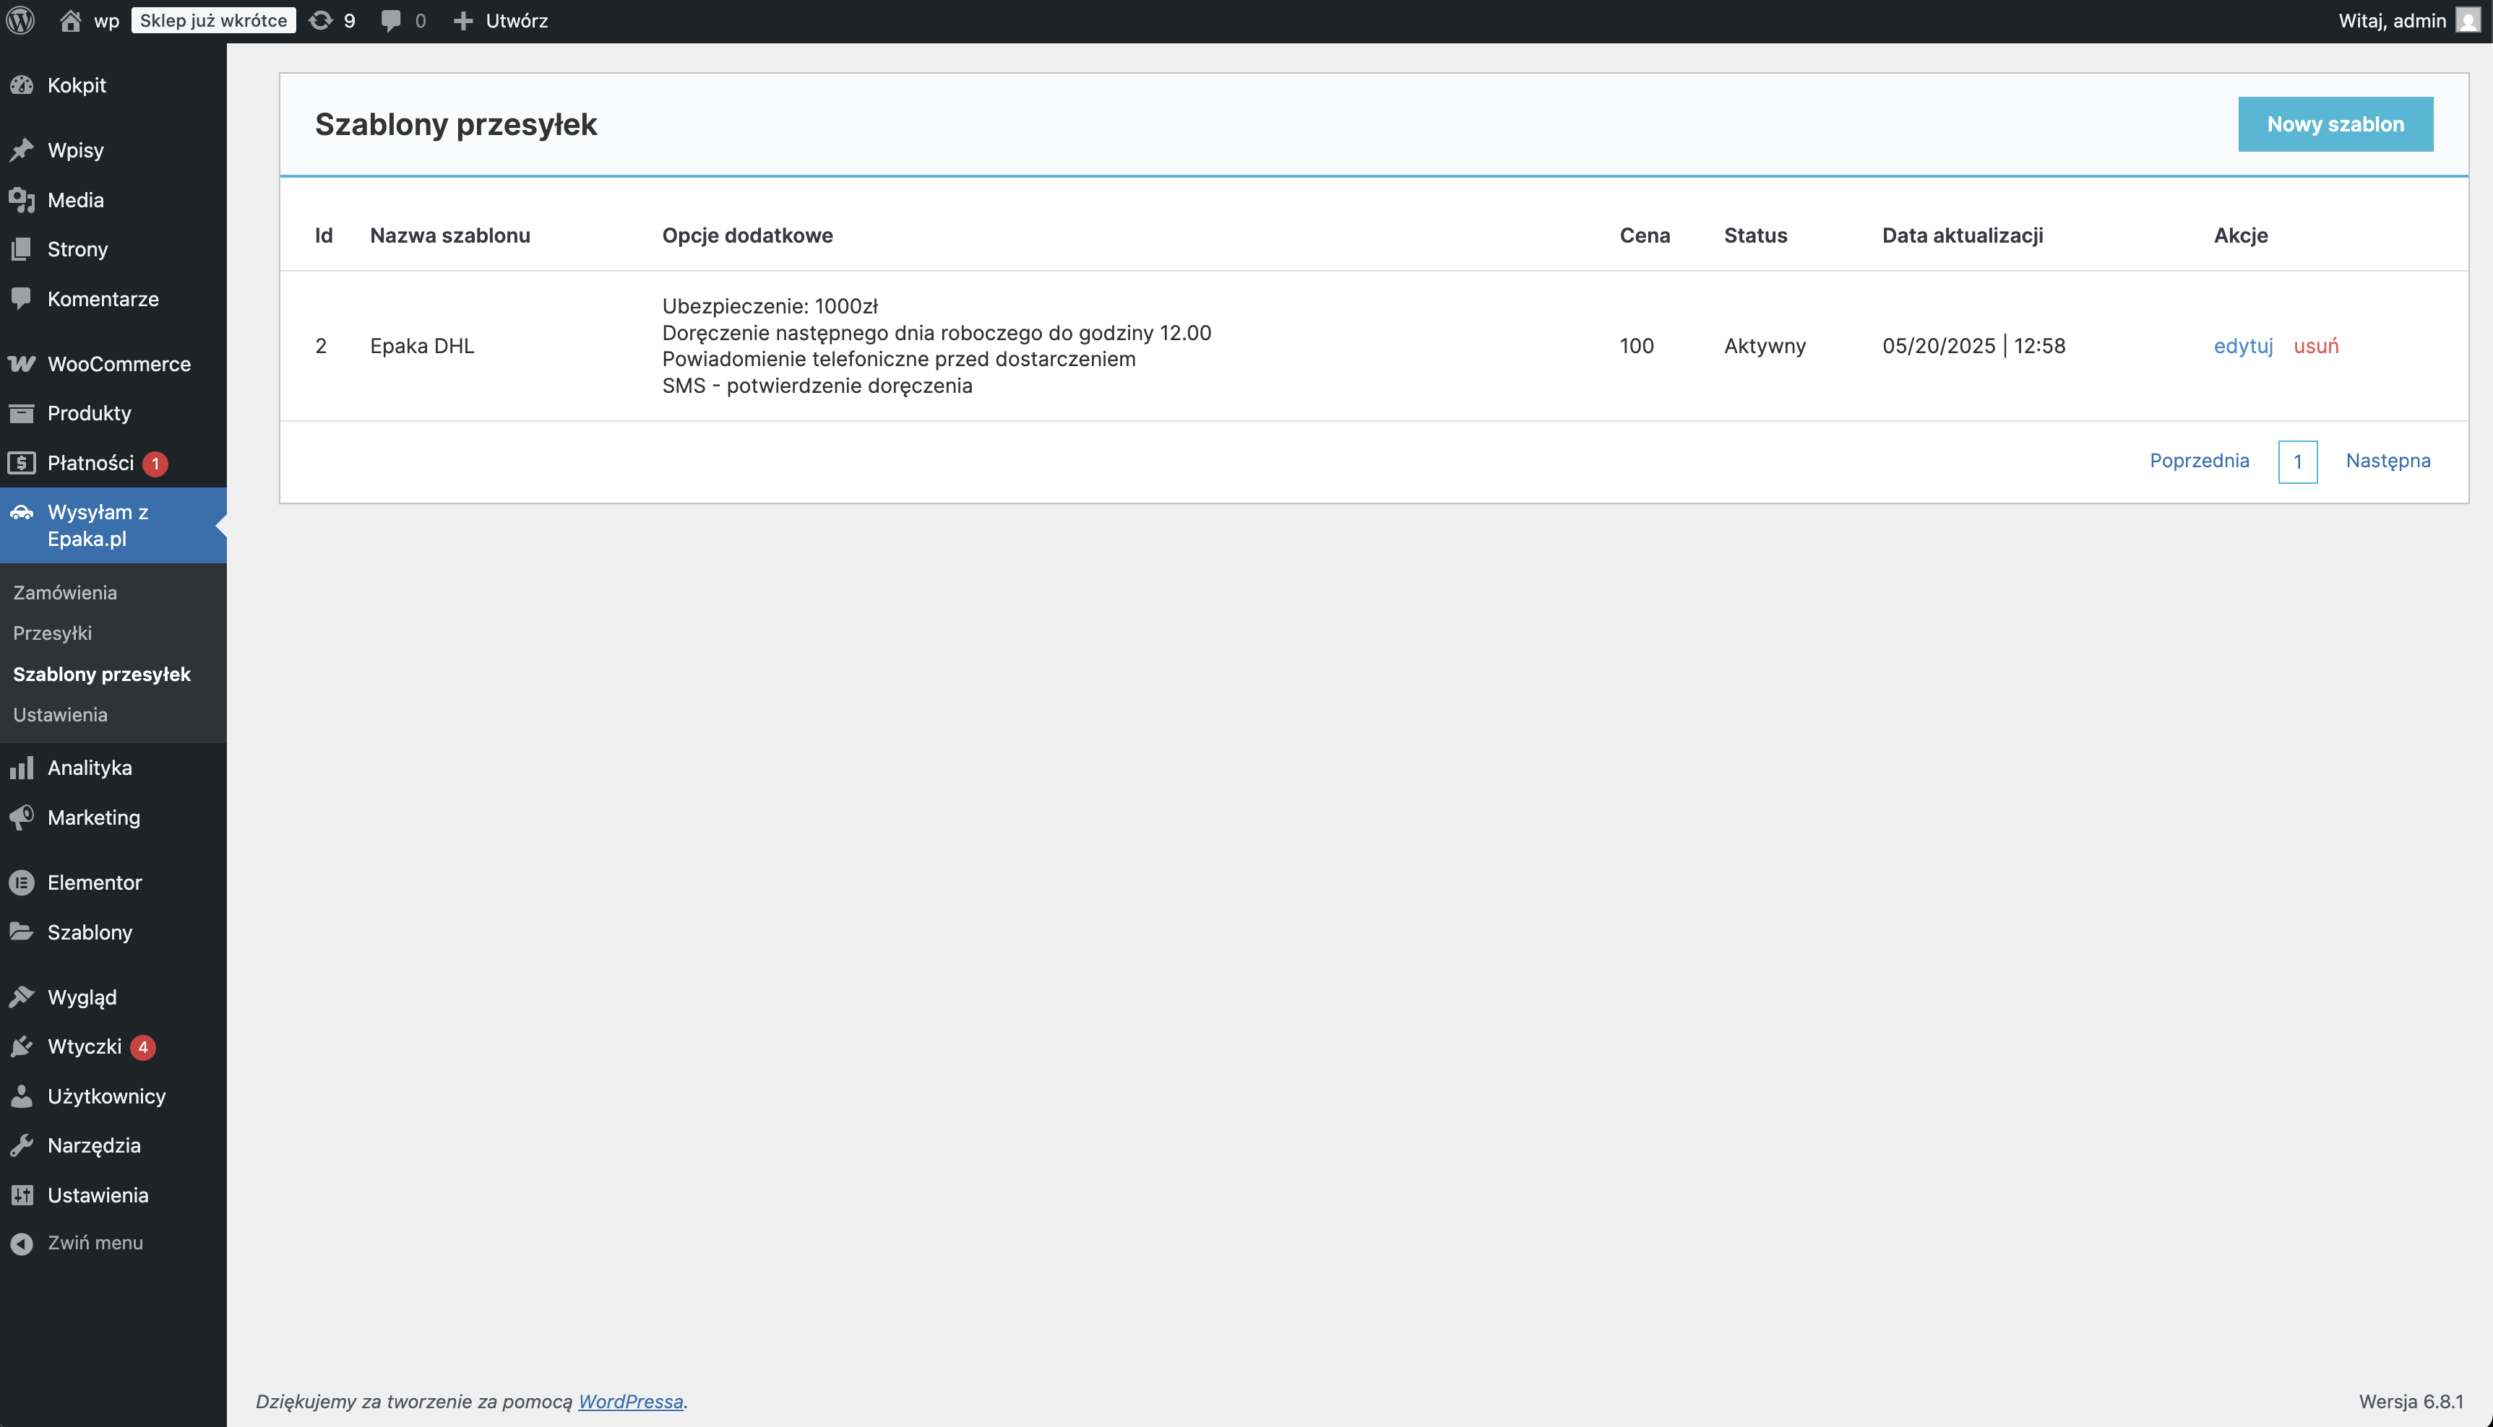Viewport: 2493px width, 1427px height.
Task: Click the Wtyczki update badge 4
Action: (x=143, y=1046)
